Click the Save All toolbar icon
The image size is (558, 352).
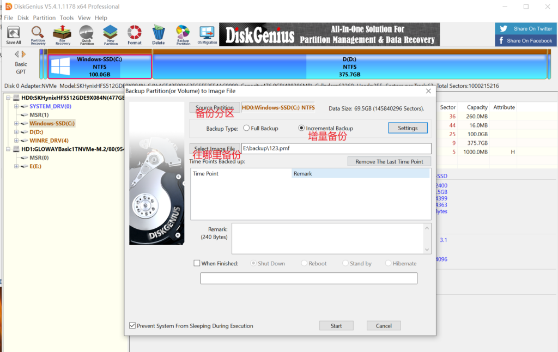click(x=14, y=34)
